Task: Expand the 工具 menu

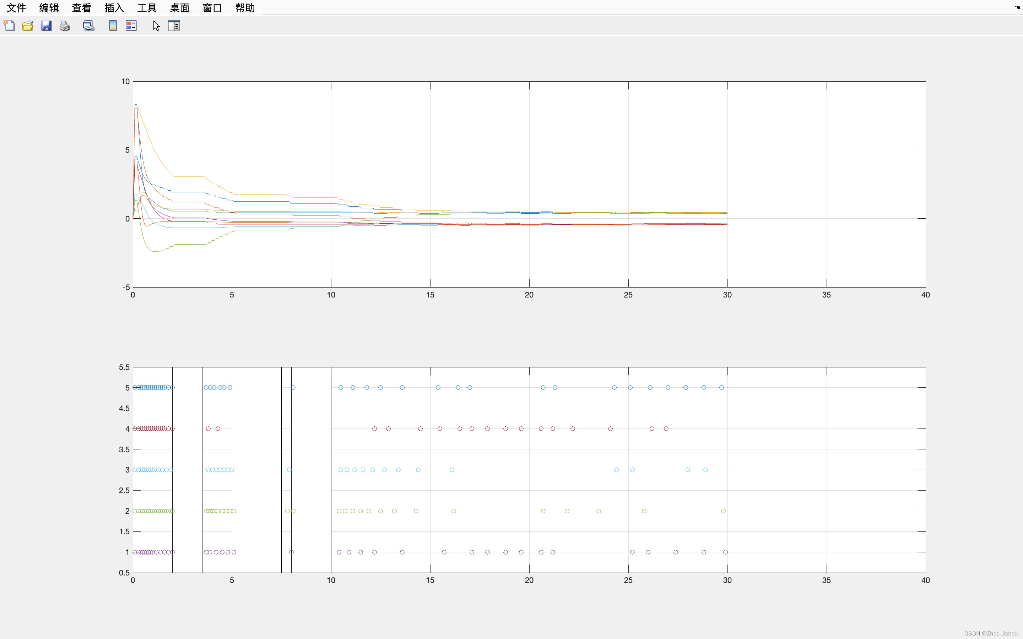Action: (147, 7)
